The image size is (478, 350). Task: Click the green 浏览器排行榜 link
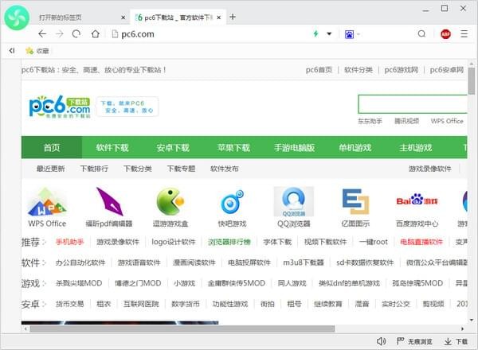(x=229, y=242)
